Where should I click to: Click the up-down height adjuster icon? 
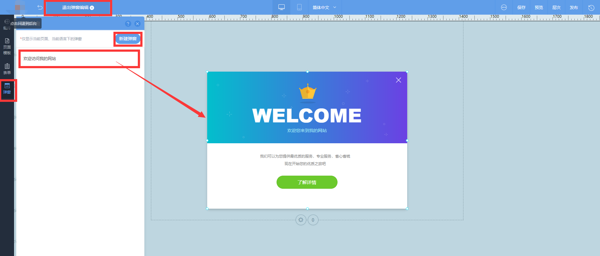313,220
